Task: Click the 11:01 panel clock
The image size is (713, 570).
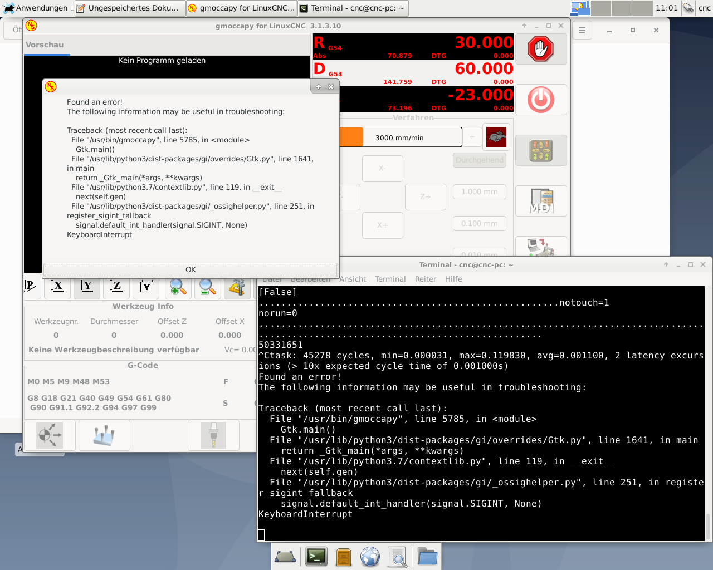Action: pos(667,8)
